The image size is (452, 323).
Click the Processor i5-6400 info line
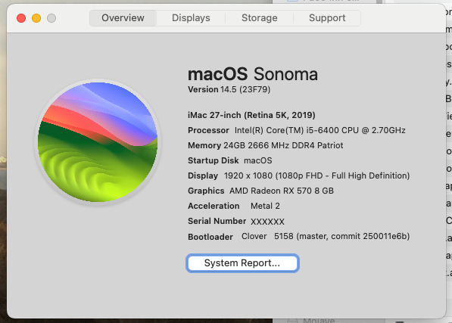[x=297, y=130]
